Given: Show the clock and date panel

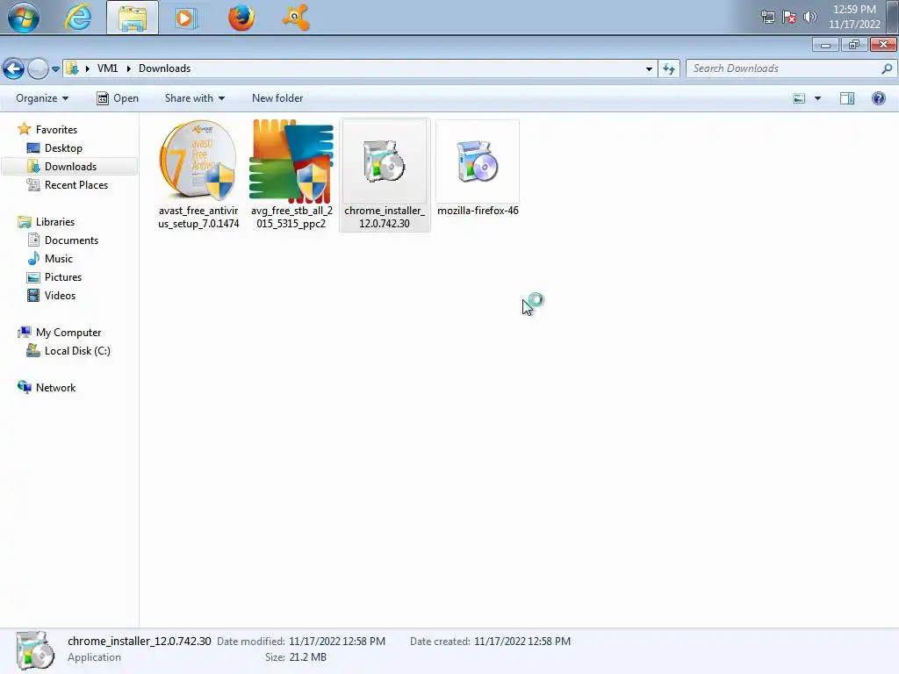Looking at the screenshot, I should click(x=854, y=17).
